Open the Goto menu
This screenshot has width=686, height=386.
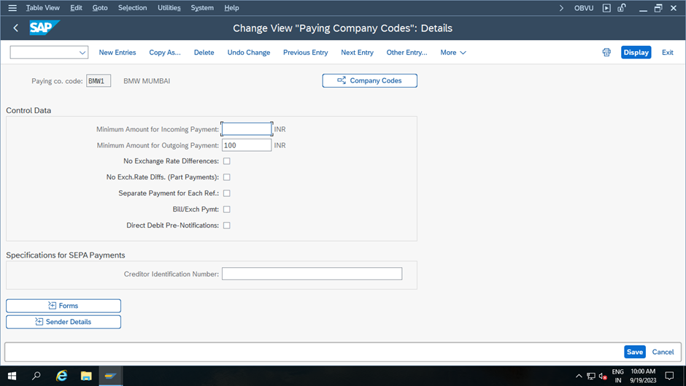coord(100,8)
